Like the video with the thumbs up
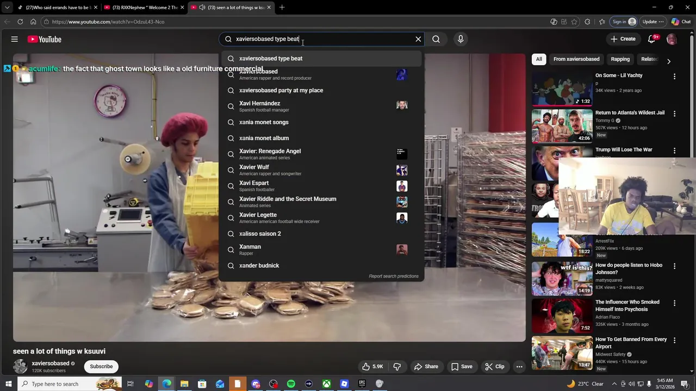The height and width of the screenshot is (391, 696). click(374, 367)
